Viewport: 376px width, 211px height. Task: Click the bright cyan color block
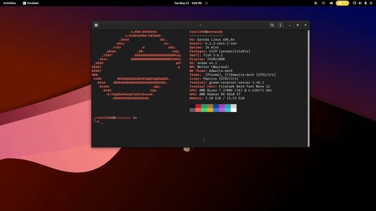[x=228, y=110]
